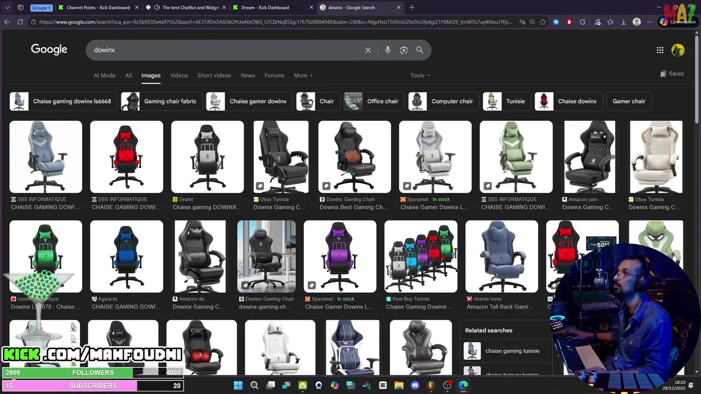This screenshot has width=701, height=394.
Task: Select the Chaise gaming dowinx ls6668 chip
Action: click(63, 101)
